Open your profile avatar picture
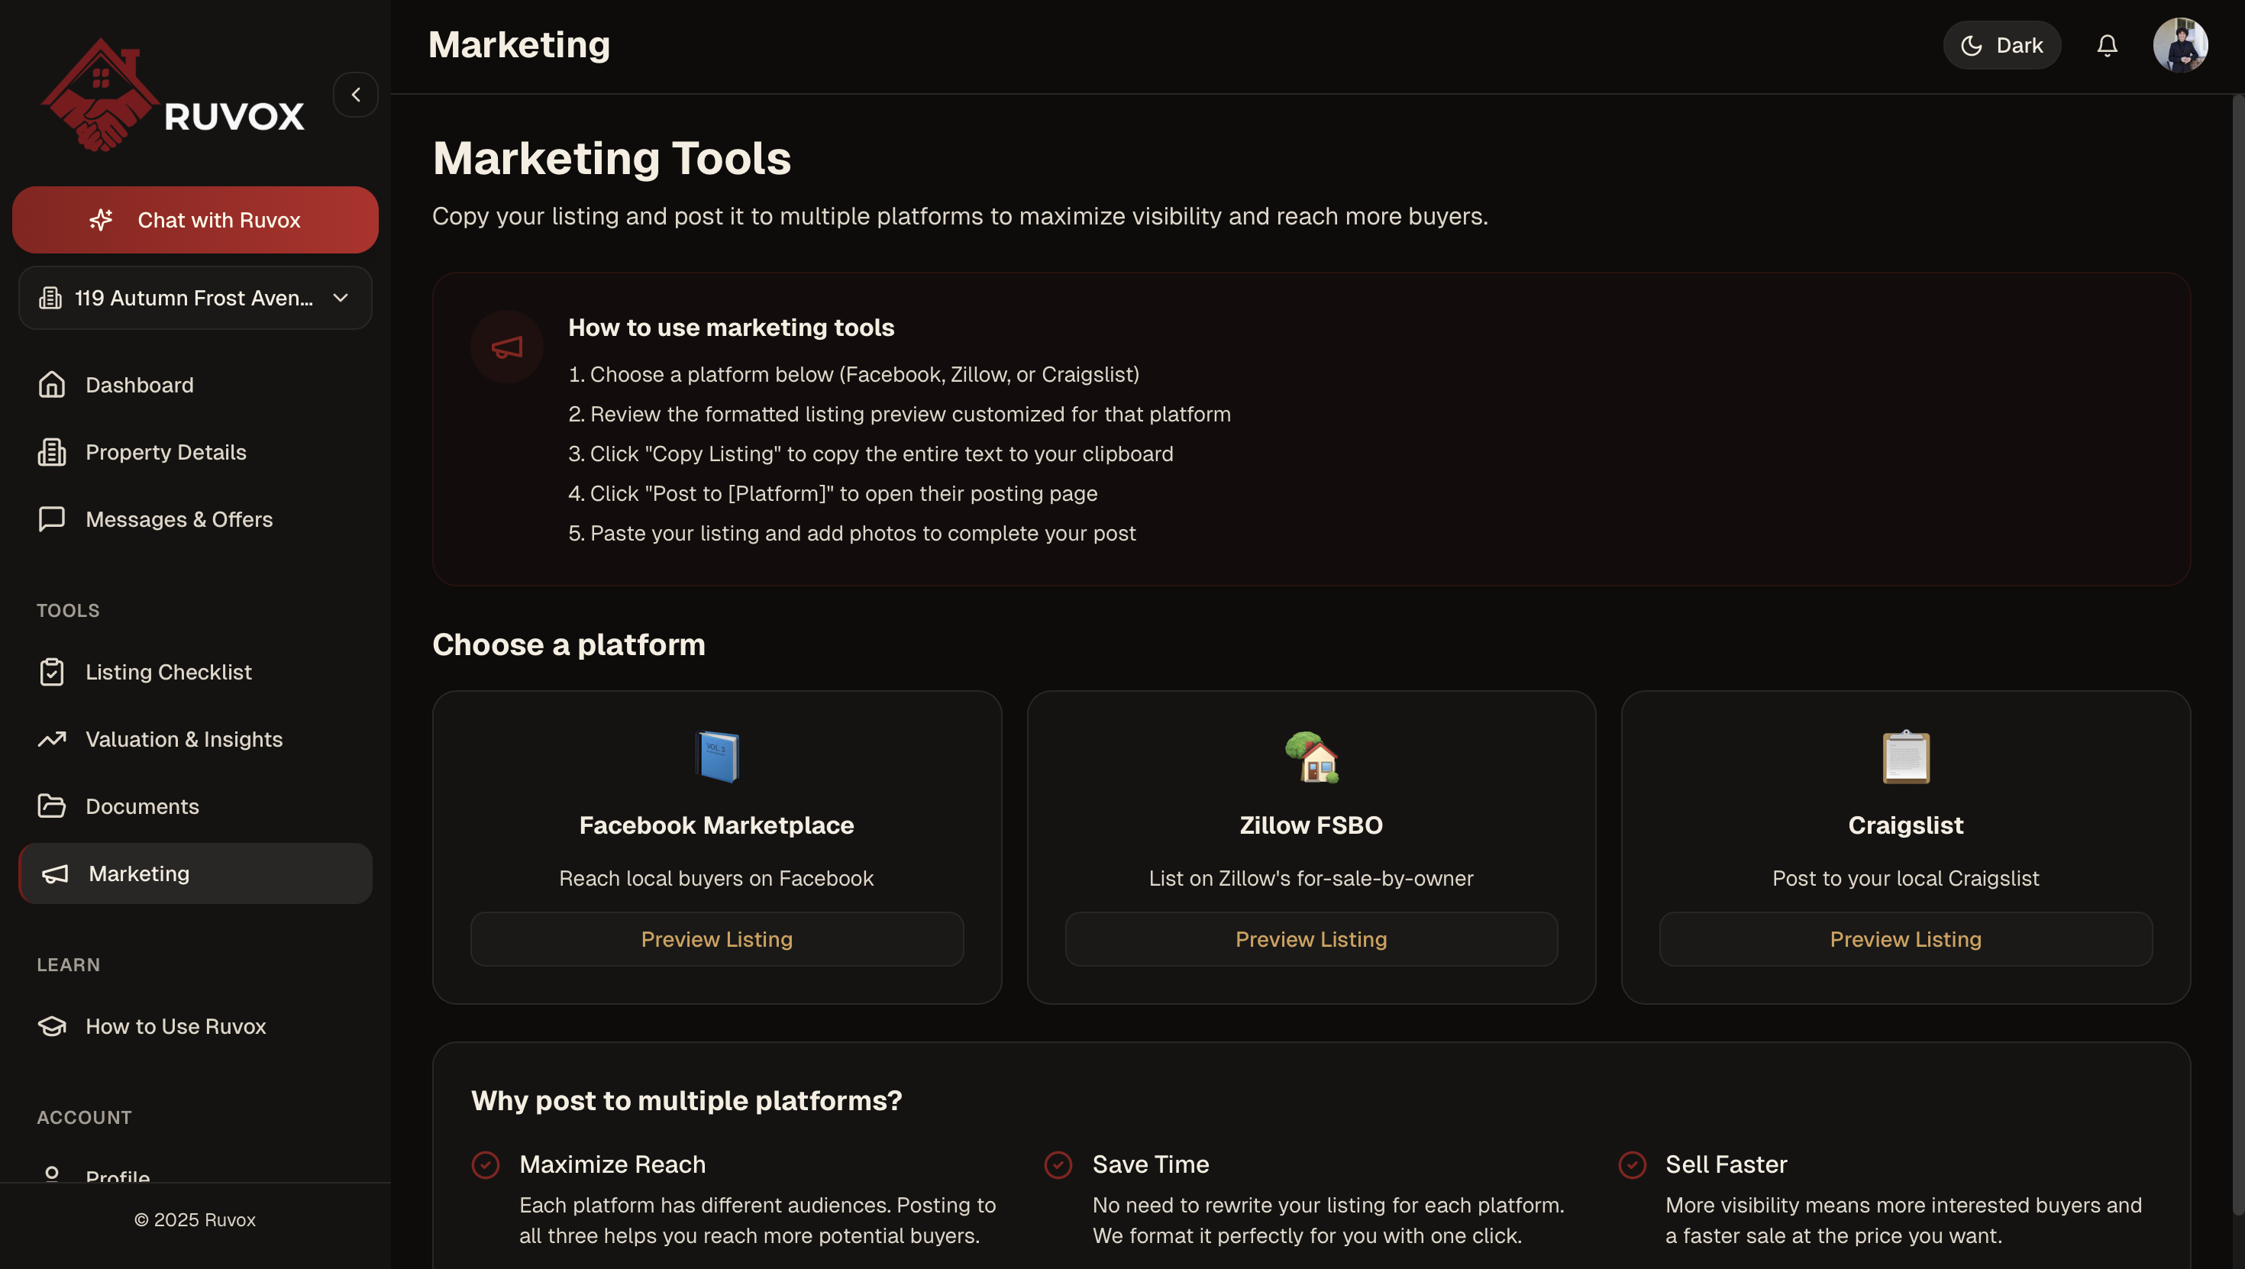The width and height of the screenshot is (2245, 1269). (x=2181, y=44)
